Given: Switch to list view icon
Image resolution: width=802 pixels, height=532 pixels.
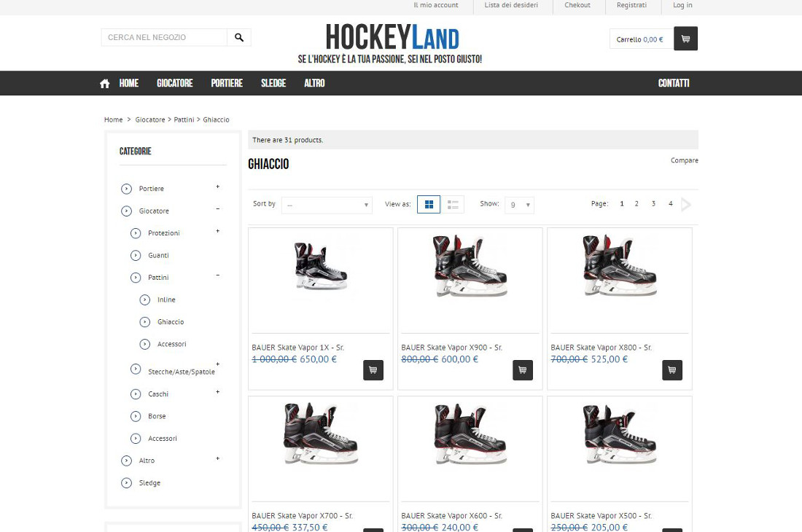Looking at the screenshot, I should [x=453, y=204].
